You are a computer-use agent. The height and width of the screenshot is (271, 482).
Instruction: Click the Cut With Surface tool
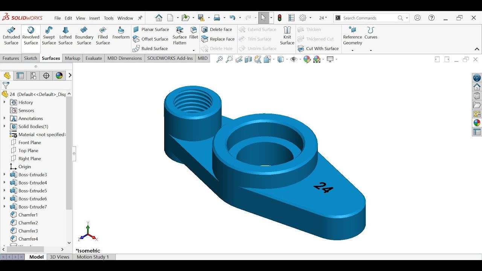[x=318, y=49]
